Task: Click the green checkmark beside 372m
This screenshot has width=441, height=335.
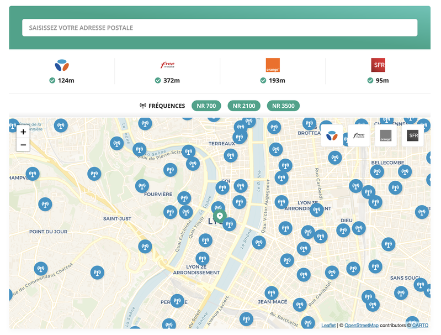Action: pos(158,81)
